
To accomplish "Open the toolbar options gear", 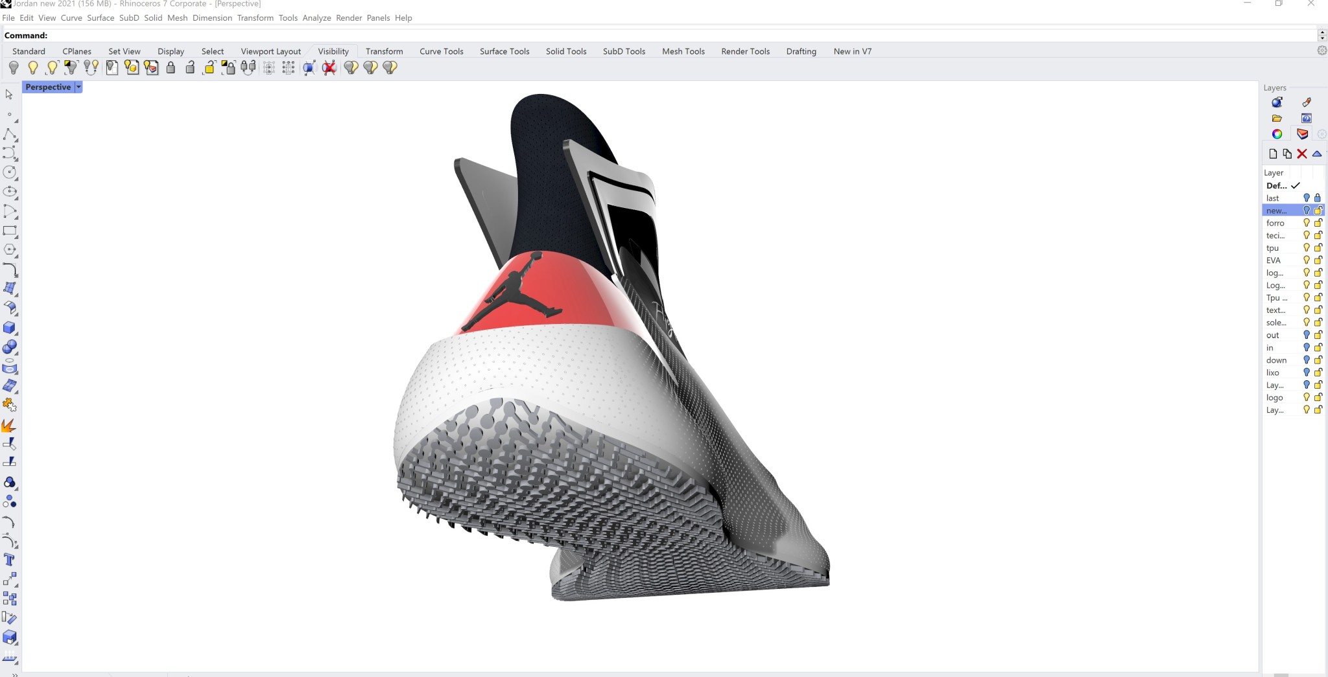I will (1322, 51).
